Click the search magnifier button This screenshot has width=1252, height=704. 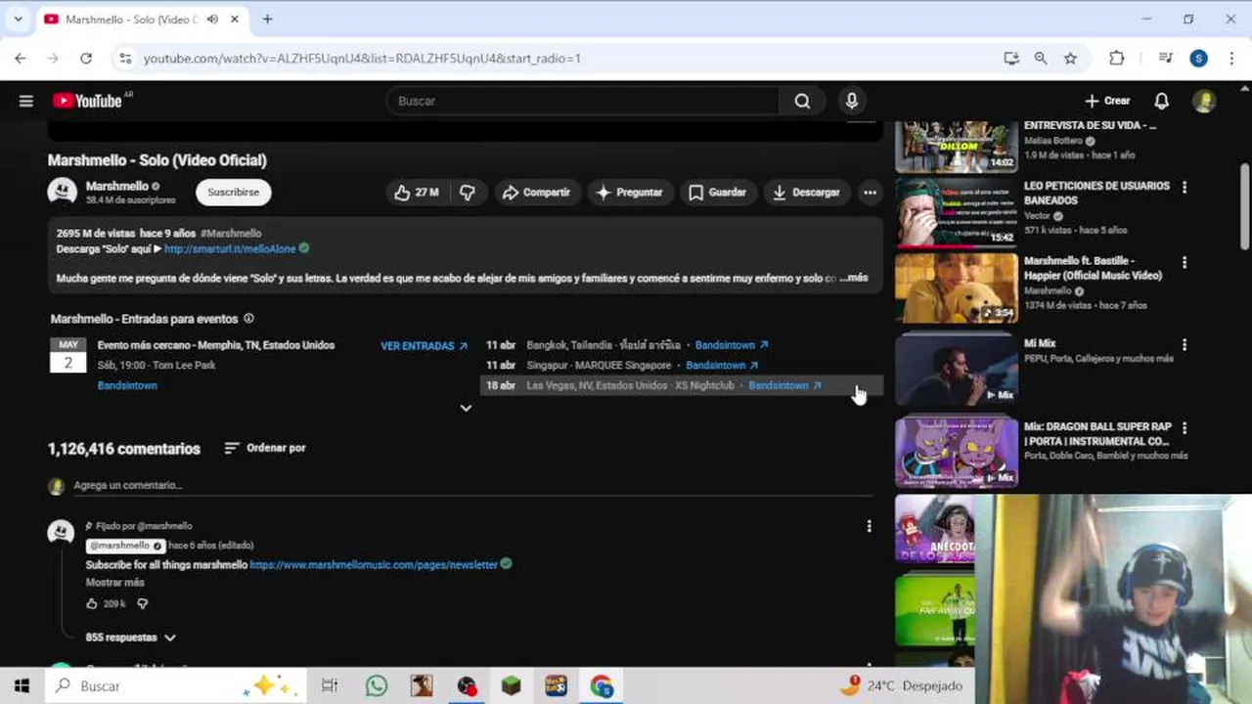coord(802,101)
